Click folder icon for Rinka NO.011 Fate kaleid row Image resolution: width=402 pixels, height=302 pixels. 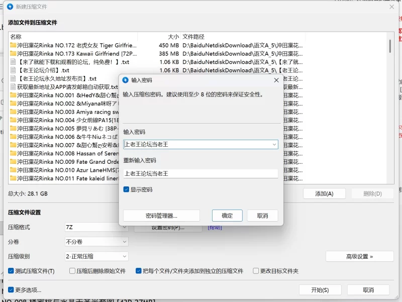click(x=13, y=178)
